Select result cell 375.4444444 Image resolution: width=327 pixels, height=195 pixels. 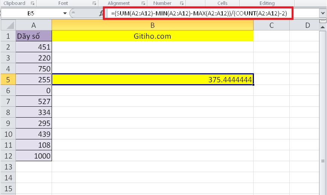tap(153, 79)
